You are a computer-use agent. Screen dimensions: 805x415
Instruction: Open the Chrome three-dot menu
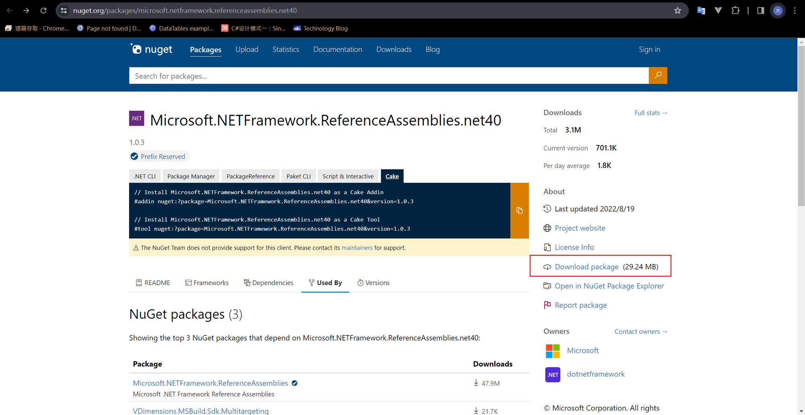[795, 10]
